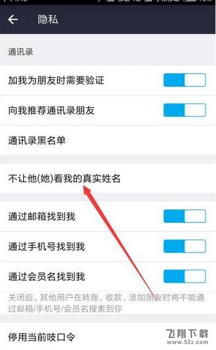
Task: Switch off 通过会员名找到我 toggle
Action: click(x=185, y=276)
